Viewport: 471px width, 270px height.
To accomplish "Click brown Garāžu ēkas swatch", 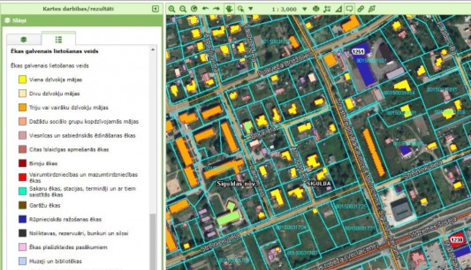I will [22, 205].
